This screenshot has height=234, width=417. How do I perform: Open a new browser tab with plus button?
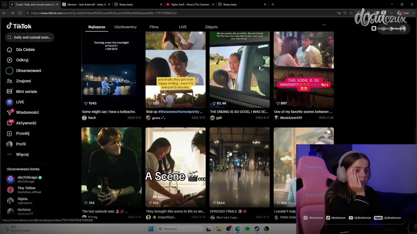273,5
